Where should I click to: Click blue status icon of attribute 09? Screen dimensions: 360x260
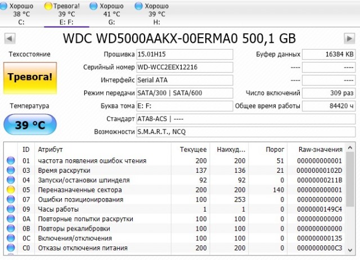pyautogui.click(x=11, y=209)
